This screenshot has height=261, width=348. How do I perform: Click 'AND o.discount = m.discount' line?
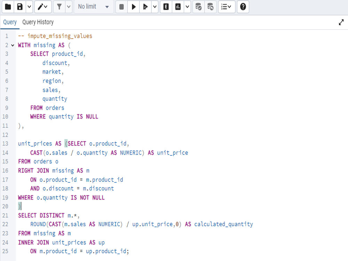click(72, 188)
